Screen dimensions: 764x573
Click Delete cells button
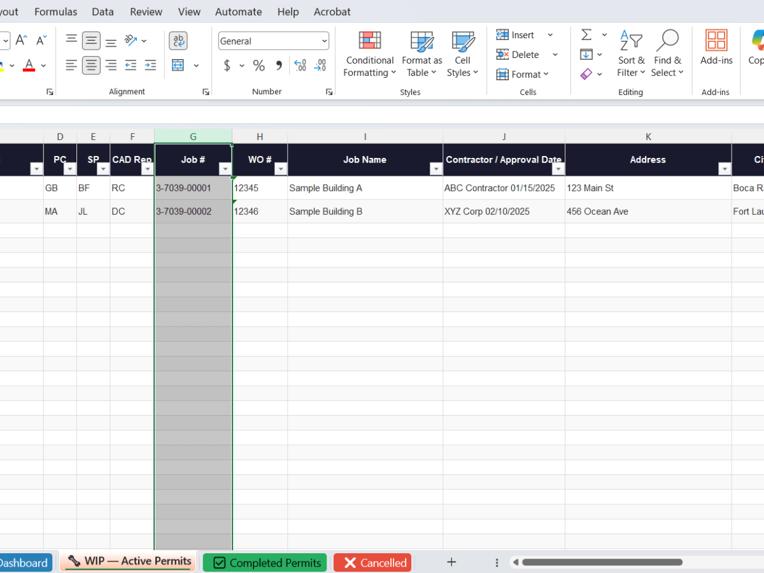(518, 55)
